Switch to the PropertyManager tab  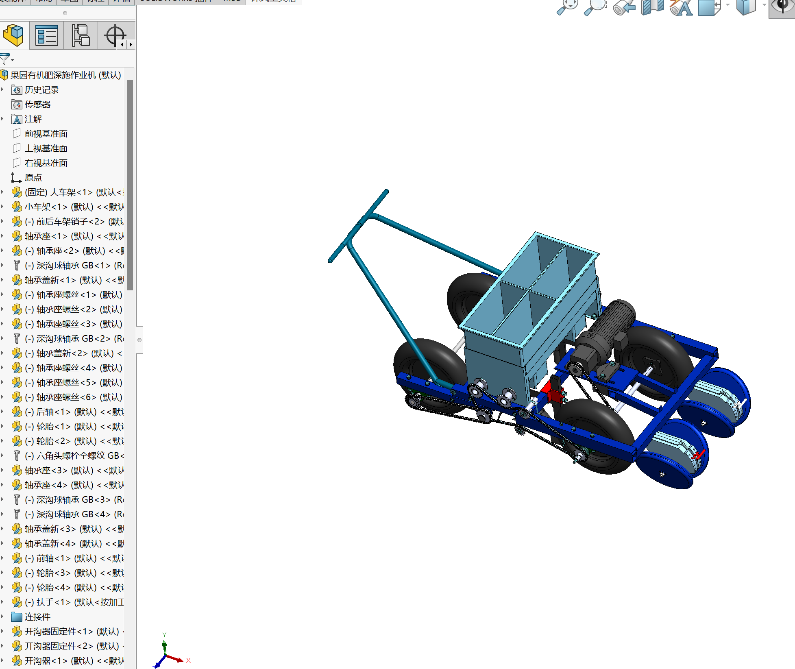pos(47,35)
